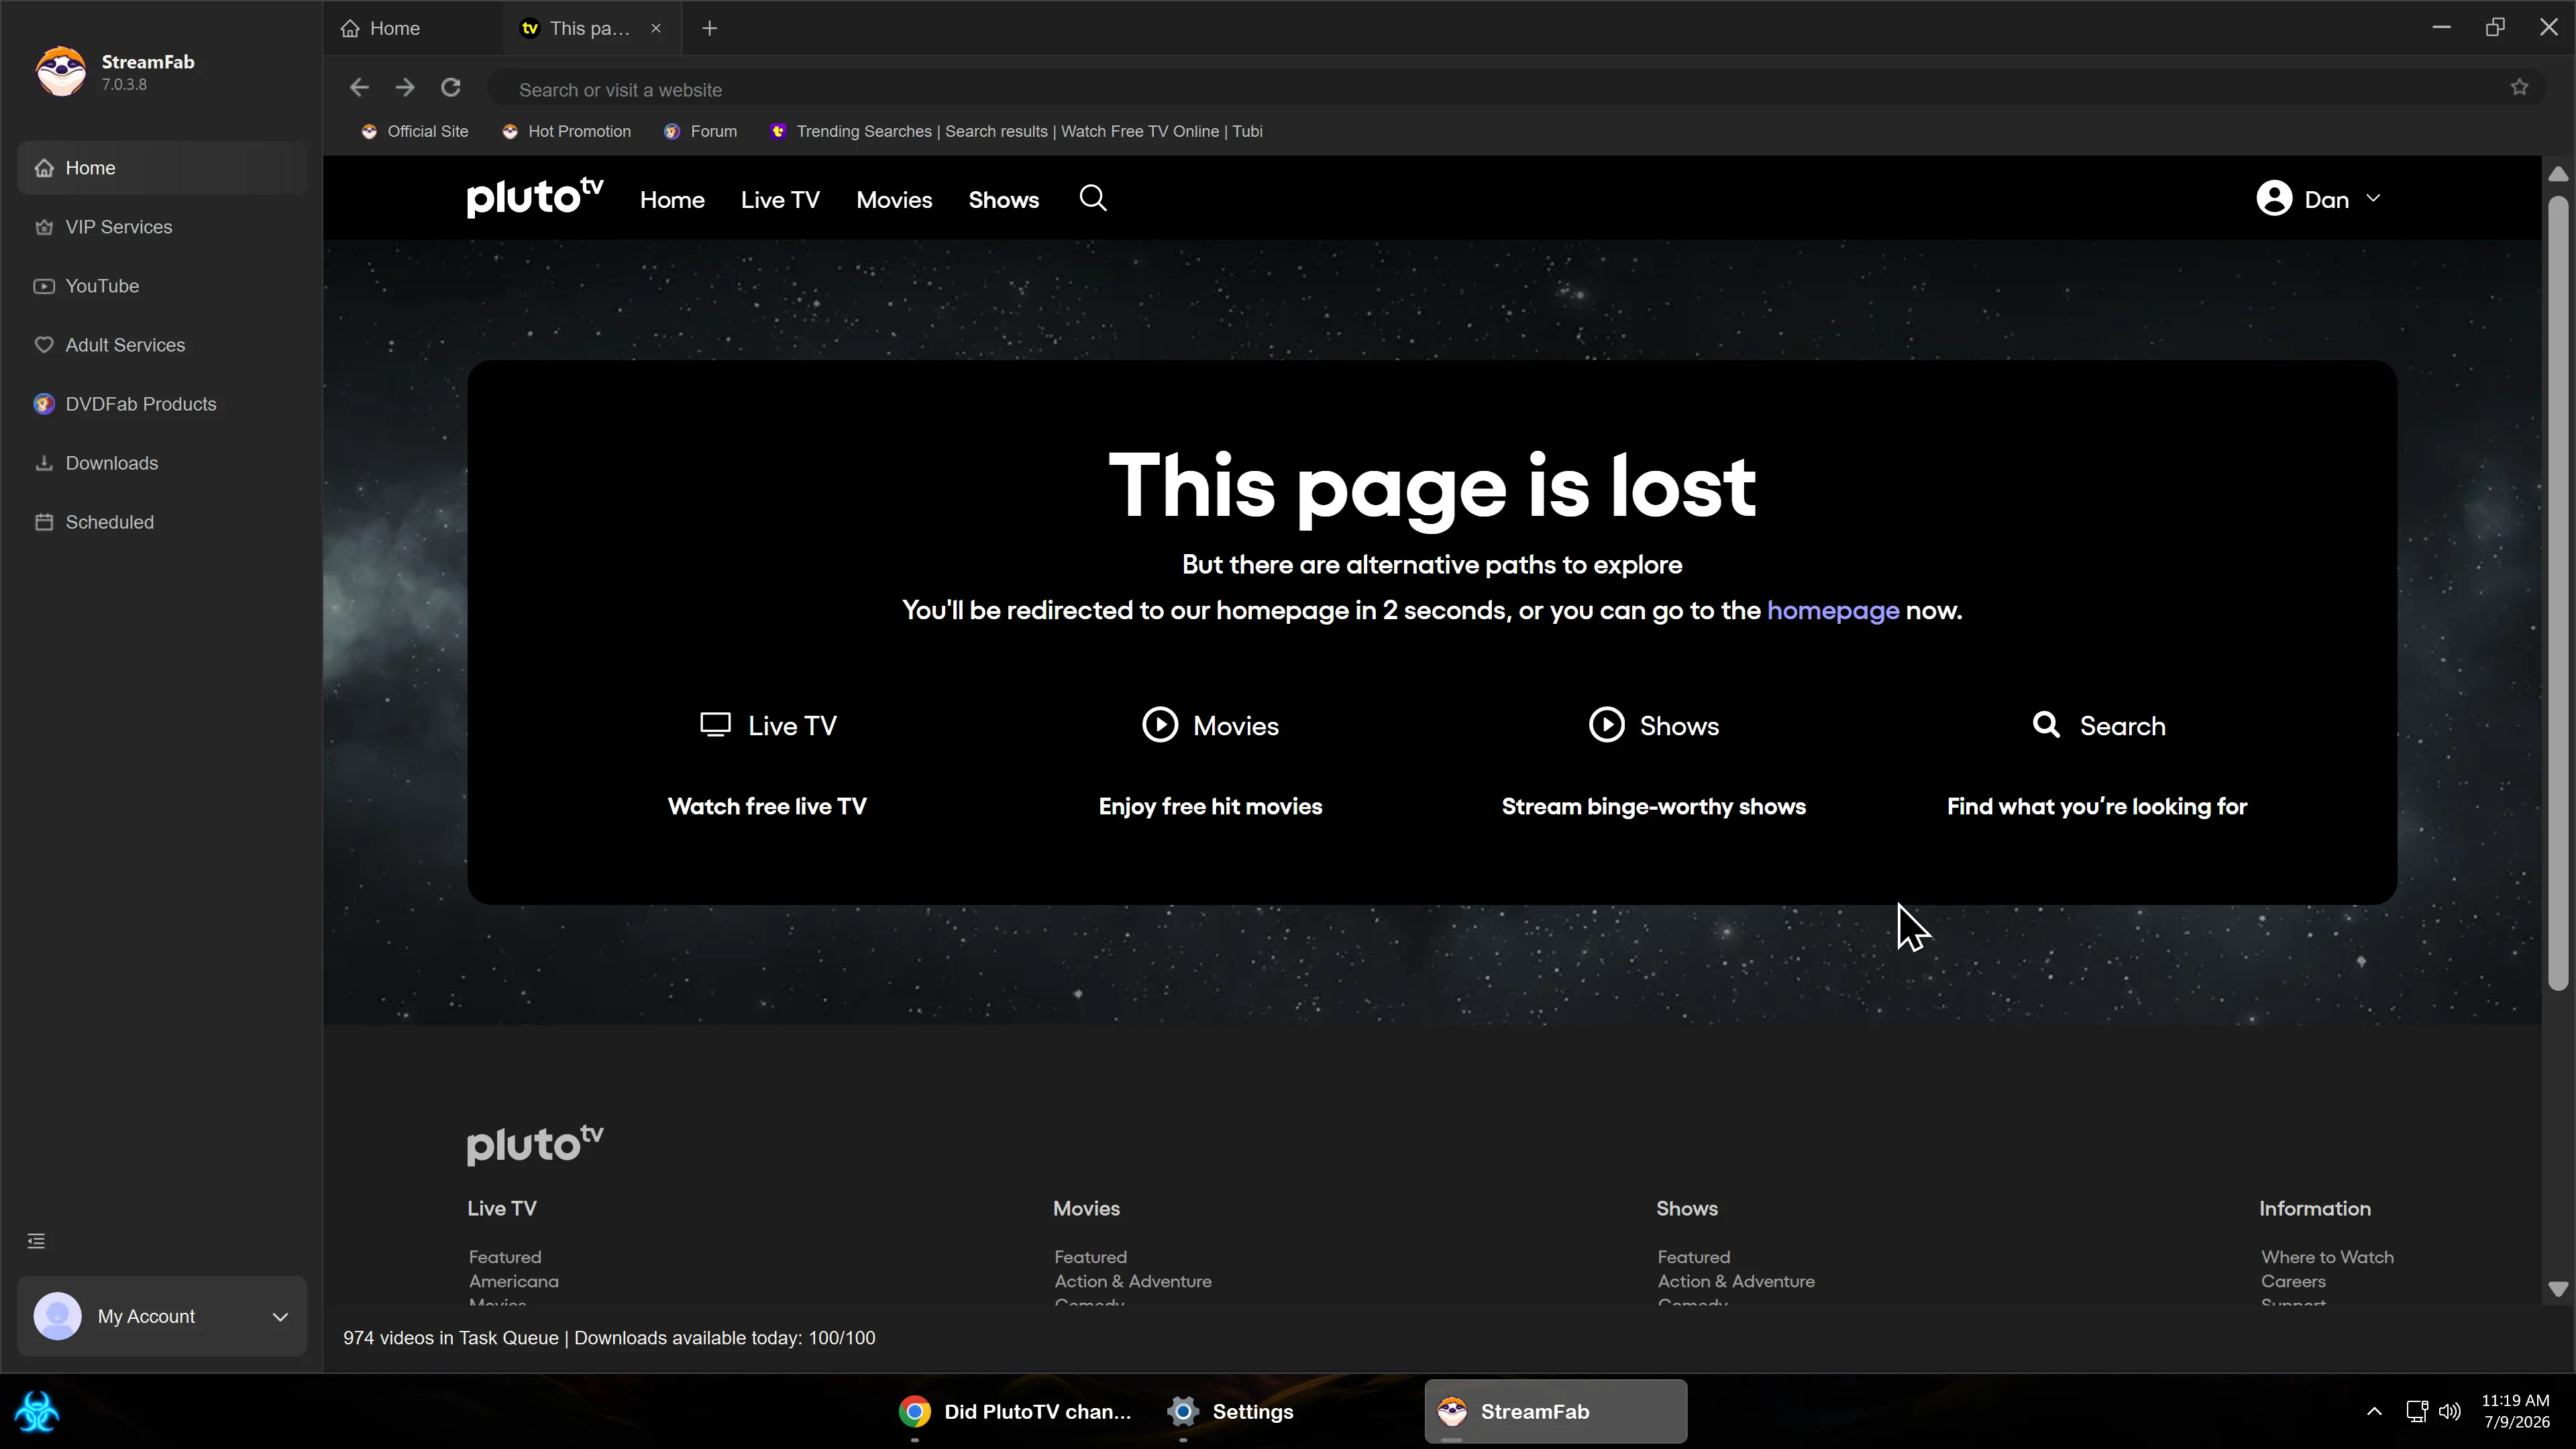
Task: Open VIP Services in the sidebar
Action: (x=162, y=227)
